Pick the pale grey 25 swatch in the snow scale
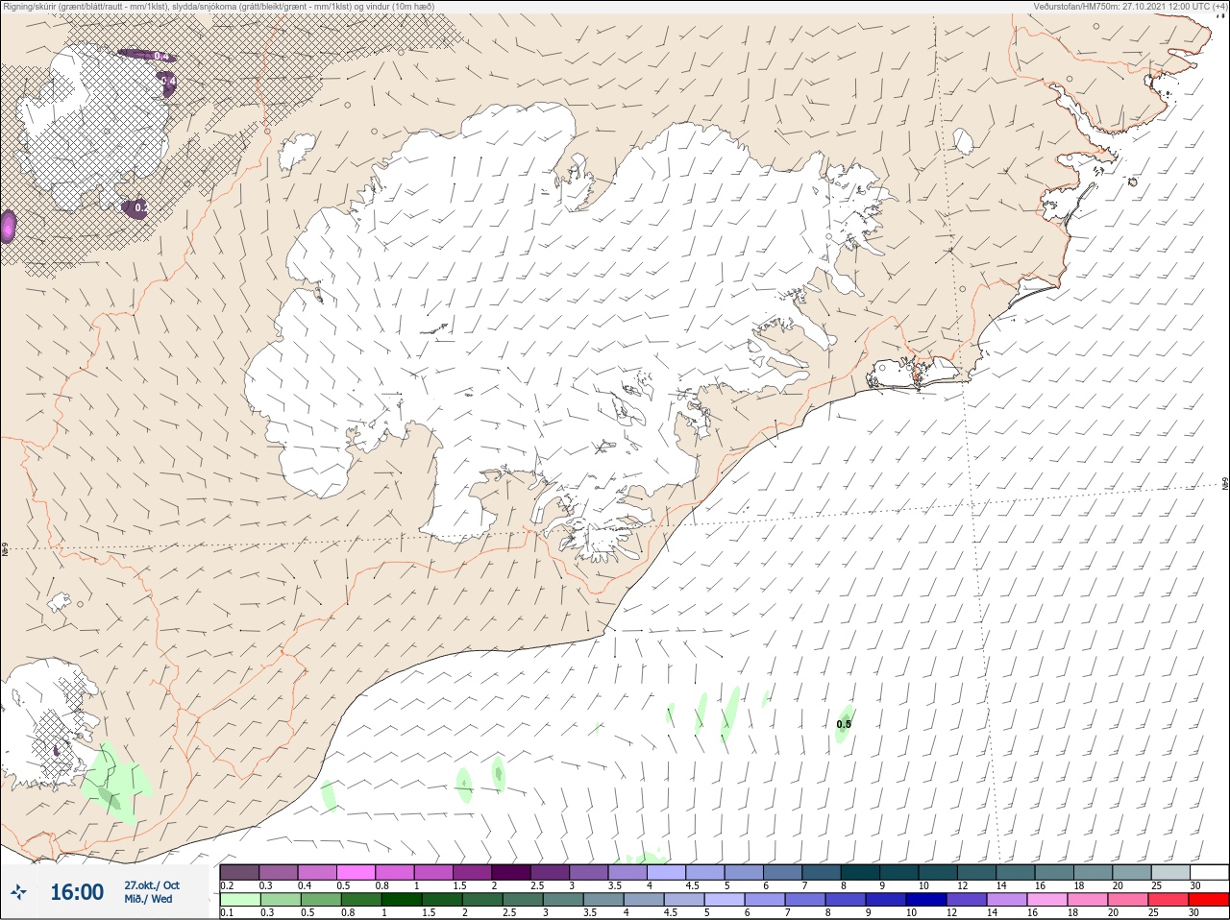Viewport: 1230px width, 920px height. click(1170, 872)
